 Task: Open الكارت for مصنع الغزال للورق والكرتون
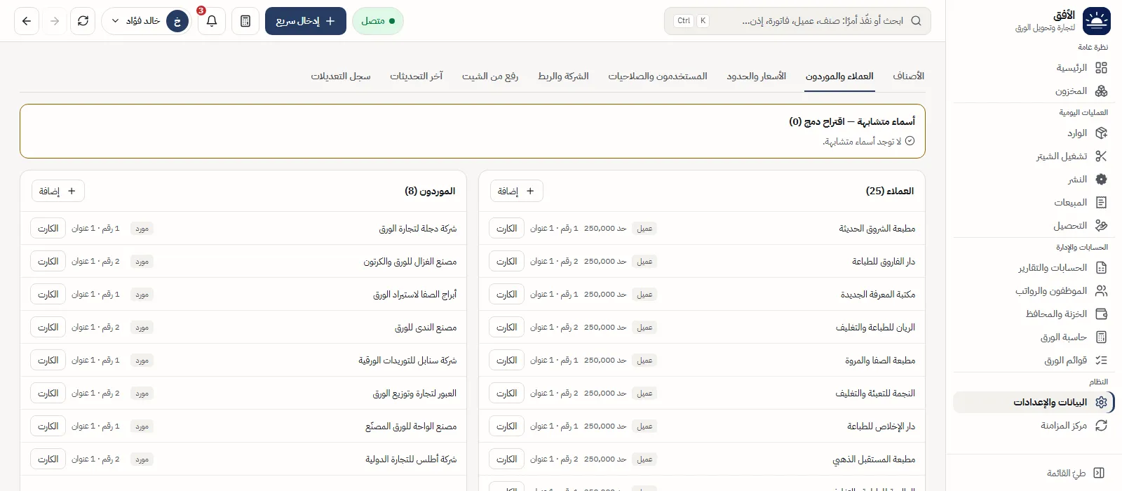(48, 261)
